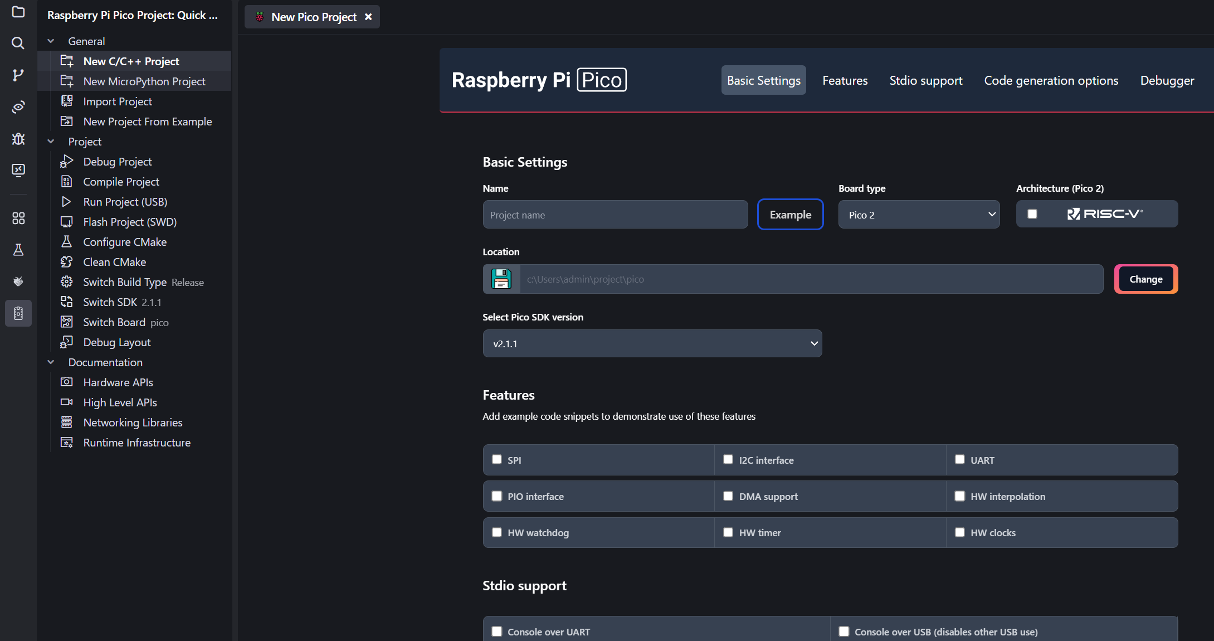This screenshot has width=1214, height=641.
Task: Check the HW interpolation checkbox
Action: click(960, 496)
